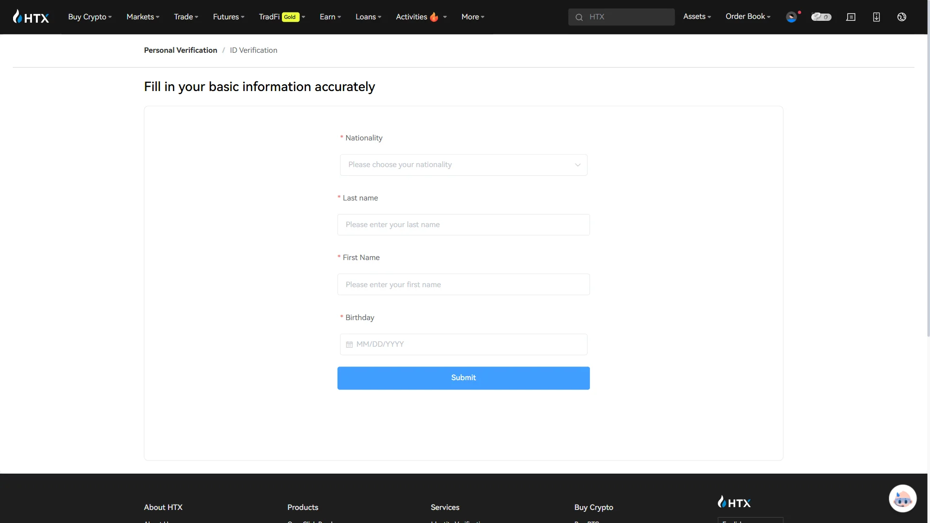Open the Earn menu
This screenshot has width=930, height=523.
(x=330, y=17)
